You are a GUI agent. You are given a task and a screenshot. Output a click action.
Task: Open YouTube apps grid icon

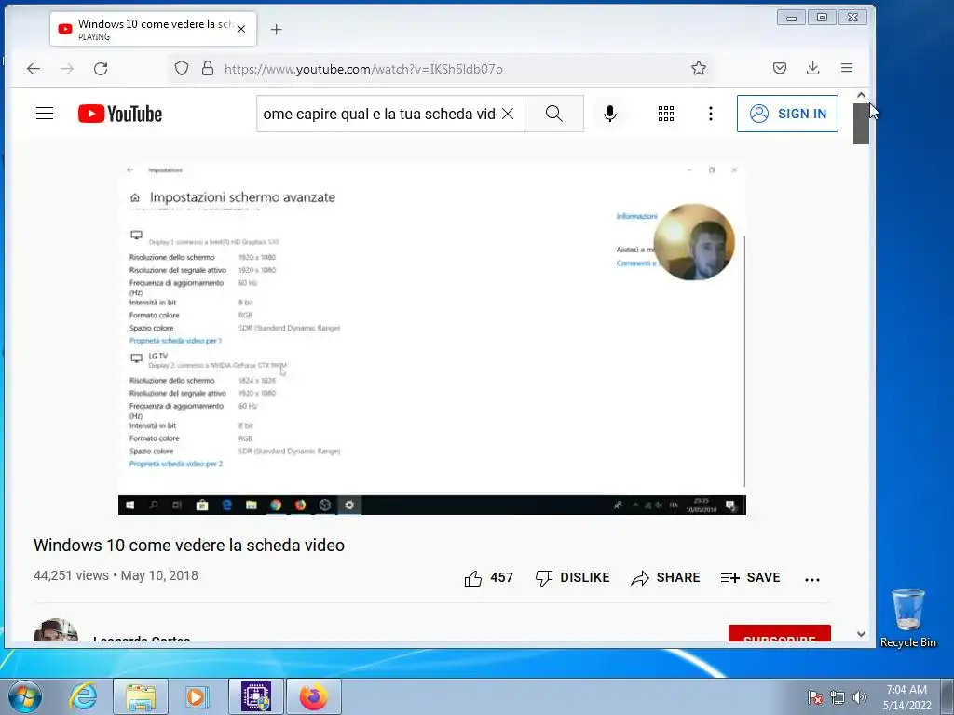pos(665,114)
